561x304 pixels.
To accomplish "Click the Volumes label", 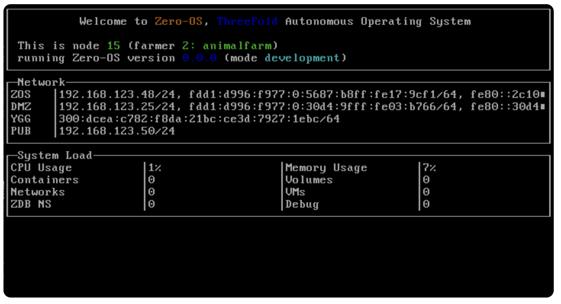I will click(x=309, y=180).
